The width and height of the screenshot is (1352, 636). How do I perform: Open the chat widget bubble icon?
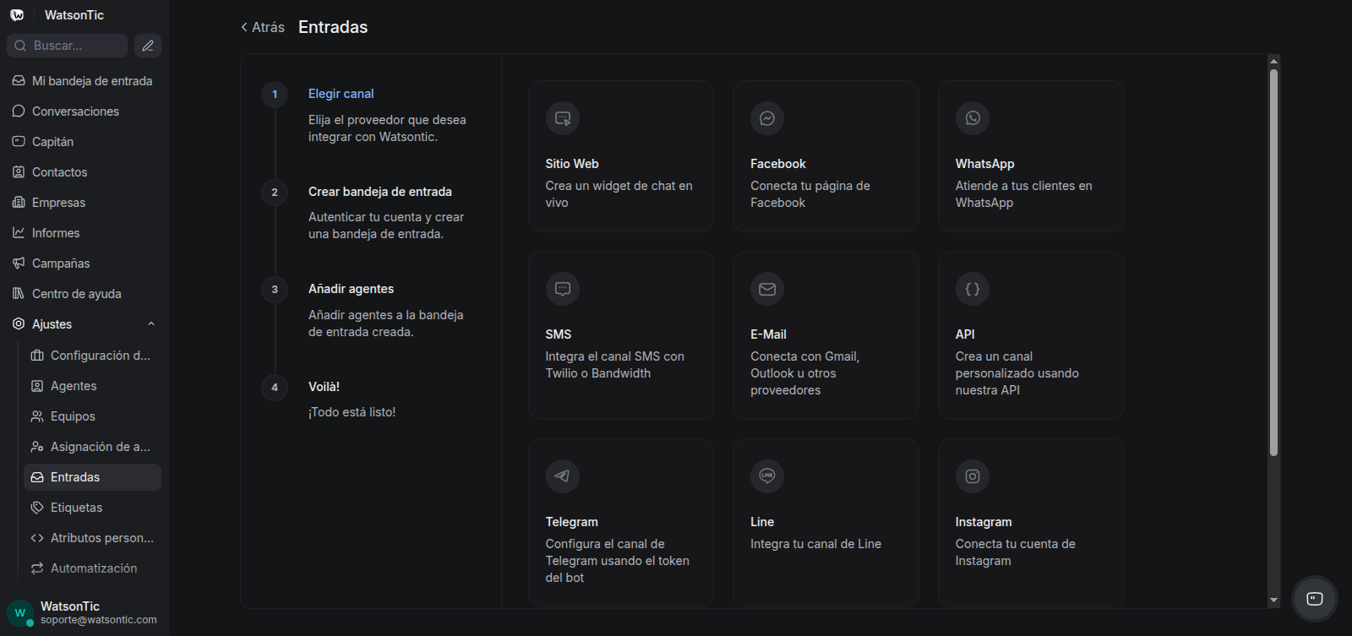1315,599
